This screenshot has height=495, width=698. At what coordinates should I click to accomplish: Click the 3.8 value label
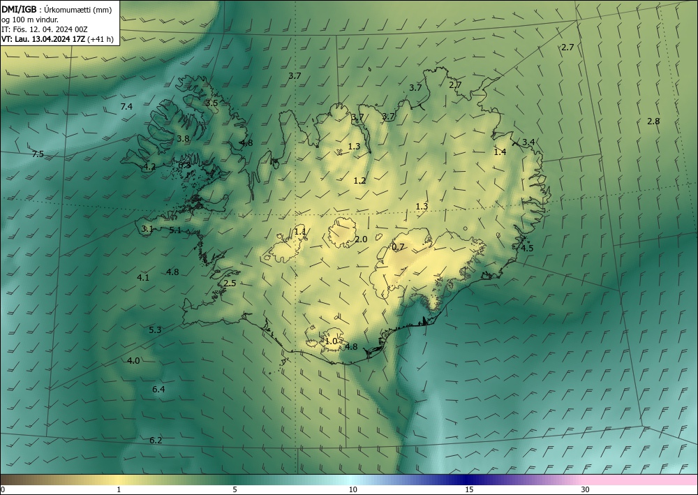183,139
